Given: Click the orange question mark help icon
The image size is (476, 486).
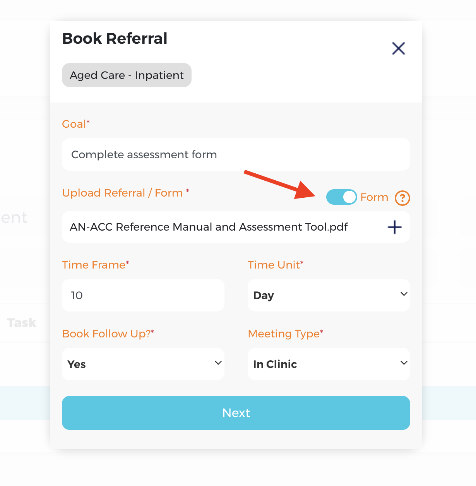Looking at the screenshot, I should [x=402, y=198].
